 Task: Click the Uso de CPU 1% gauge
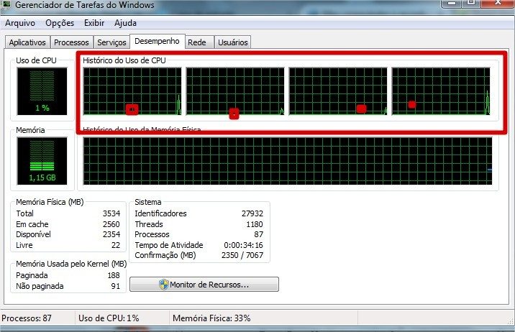click(x=42, y=91)
